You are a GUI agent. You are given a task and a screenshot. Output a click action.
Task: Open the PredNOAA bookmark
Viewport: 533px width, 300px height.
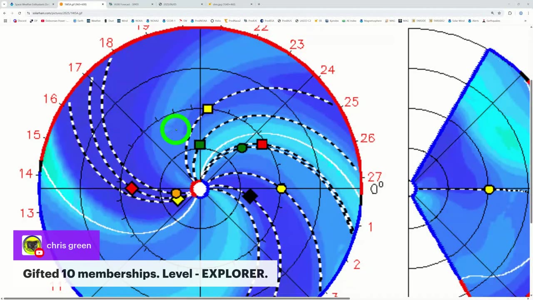coord(199,20)
